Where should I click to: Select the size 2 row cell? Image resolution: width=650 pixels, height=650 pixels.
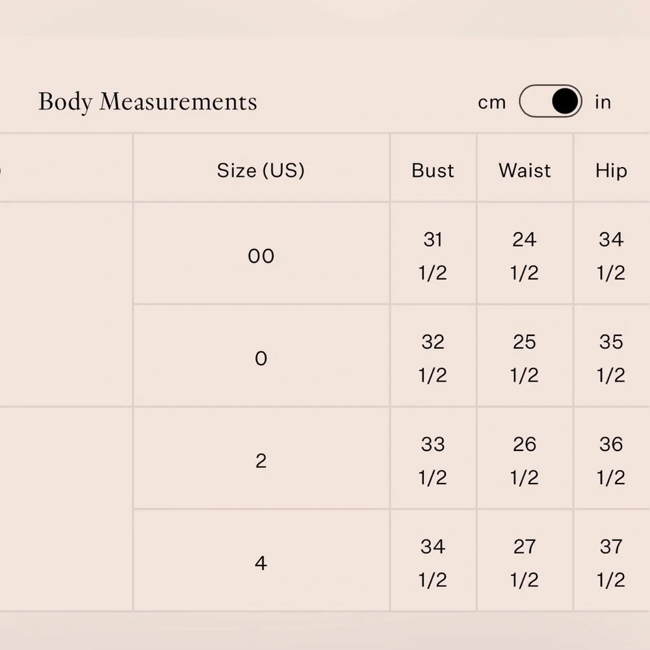pos(261,461)
